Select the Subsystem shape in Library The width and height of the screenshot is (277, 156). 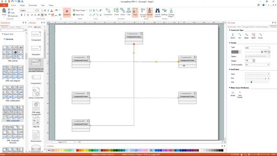36,50
